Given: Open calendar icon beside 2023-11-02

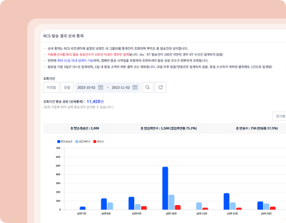Looking at the screenshot, I should [135, 87].
